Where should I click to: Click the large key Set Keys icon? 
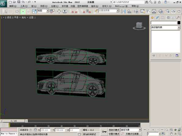click(104, 132)
